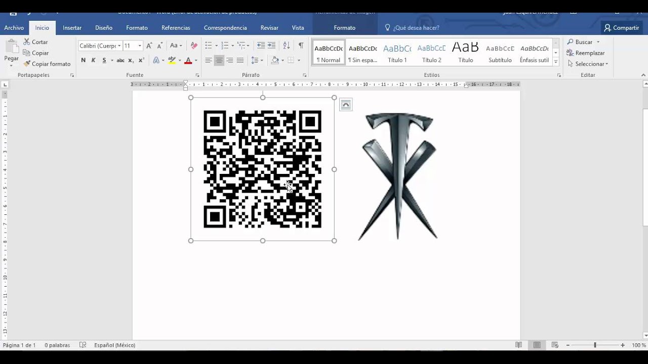Toggle show paragraph marks (¶)
The image size is (648, 364).
point(301,45)
